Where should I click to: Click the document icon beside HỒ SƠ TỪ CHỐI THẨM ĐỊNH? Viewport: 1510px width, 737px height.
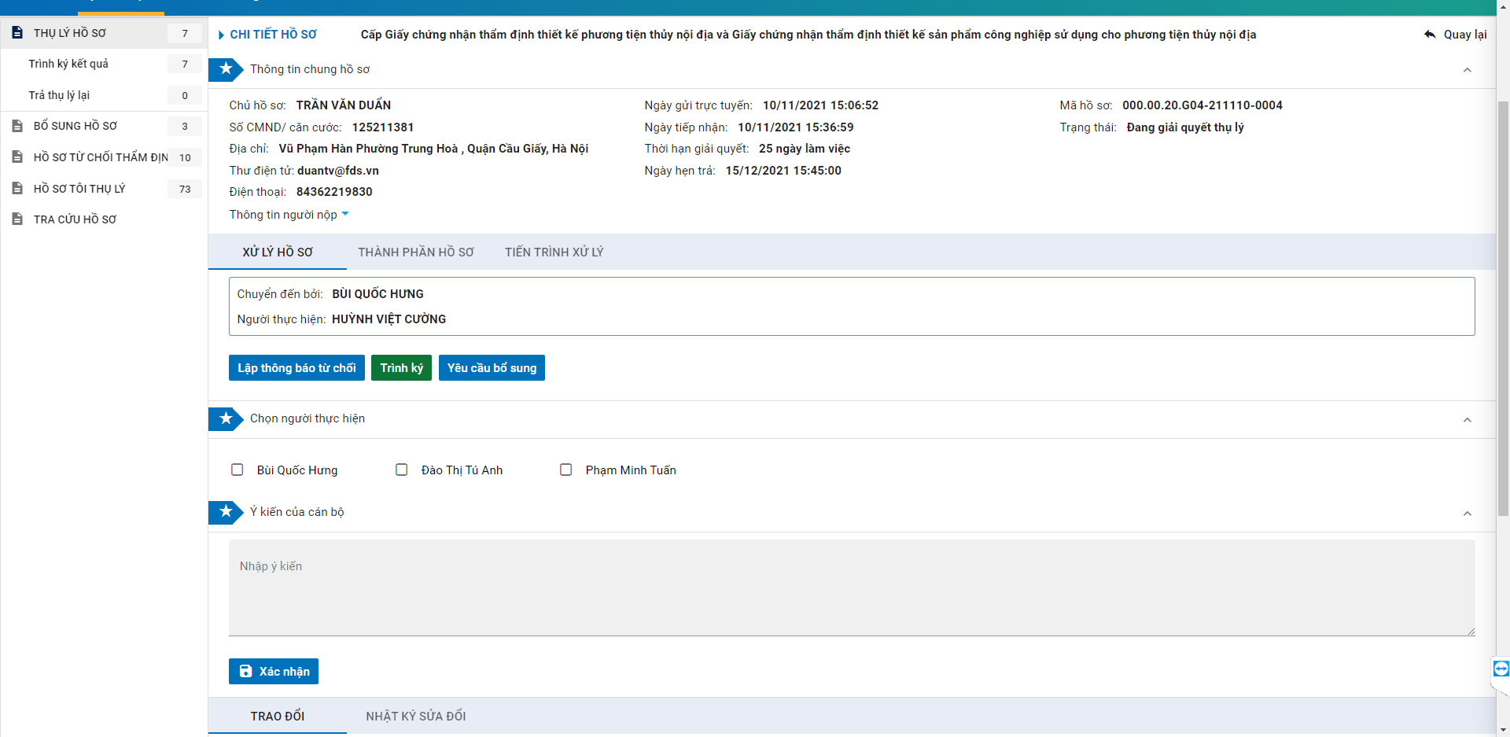coord(17,157)
